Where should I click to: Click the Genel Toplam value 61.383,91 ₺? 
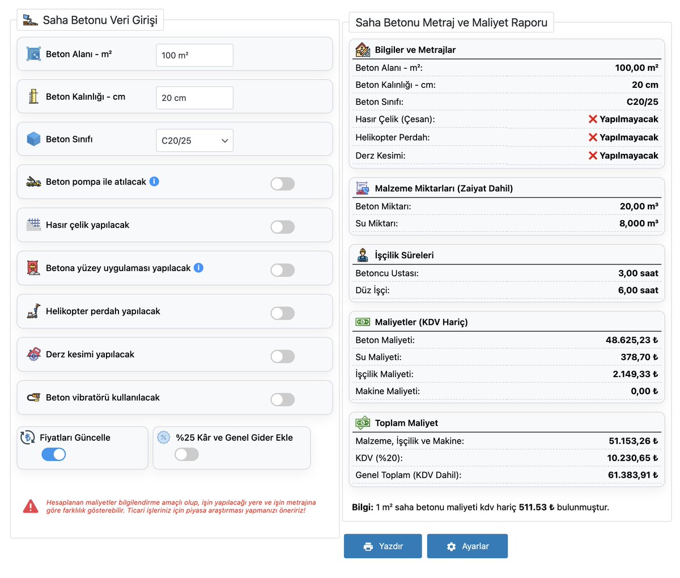coord(633,475)
